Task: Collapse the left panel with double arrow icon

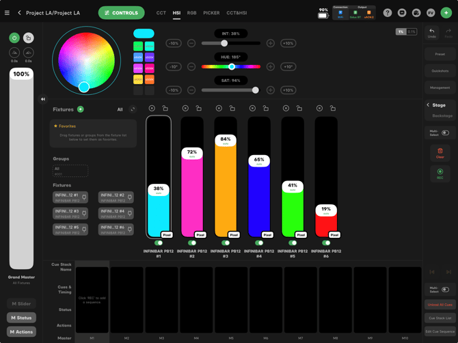Action: pyautogui.click(x=43, y=99)
